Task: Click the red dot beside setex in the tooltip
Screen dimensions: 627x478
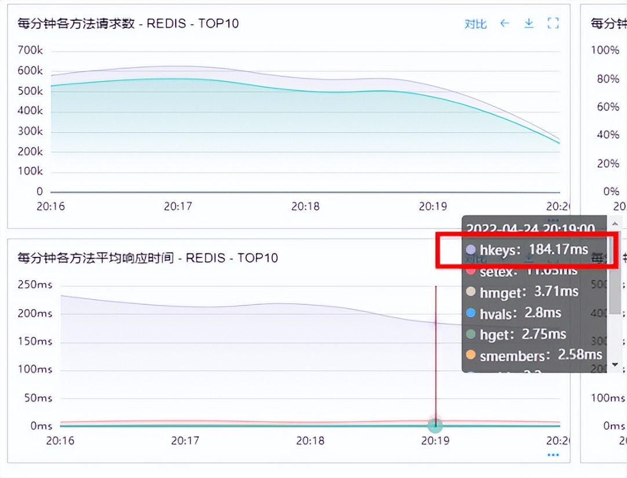Action: click(x=471, y=271)
